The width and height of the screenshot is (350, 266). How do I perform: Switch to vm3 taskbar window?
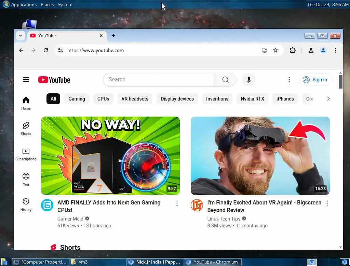click(97, 262)
